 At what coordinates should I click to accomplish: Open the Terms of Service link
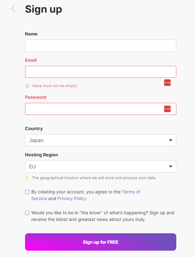tap(131, 192)
